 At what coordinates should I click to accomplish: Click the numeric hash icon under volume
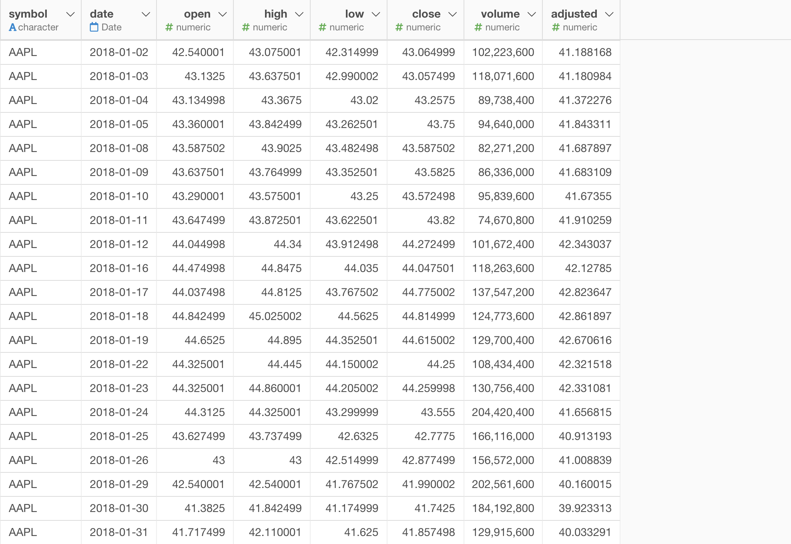478,27
